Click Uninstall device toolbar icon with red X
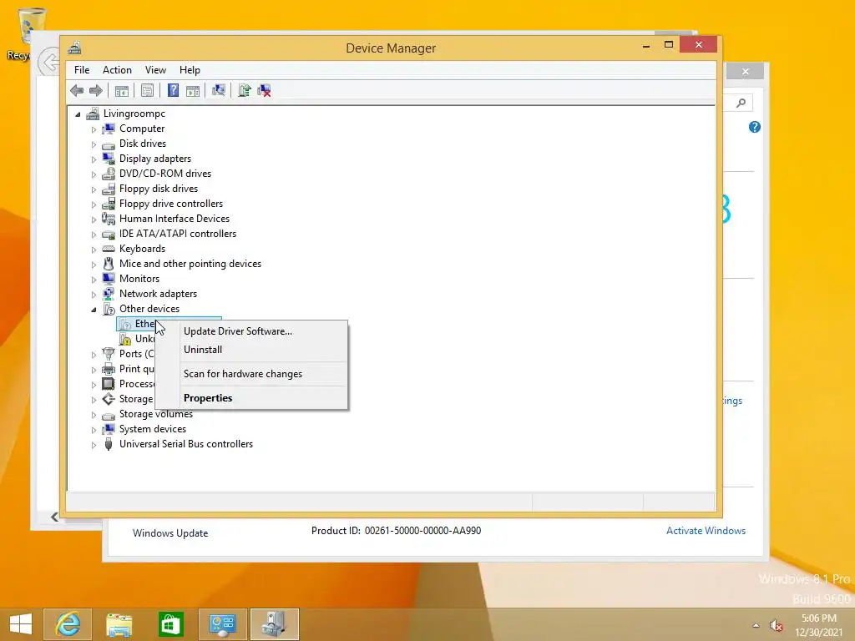The image size is (855, 641). point(265,90)
